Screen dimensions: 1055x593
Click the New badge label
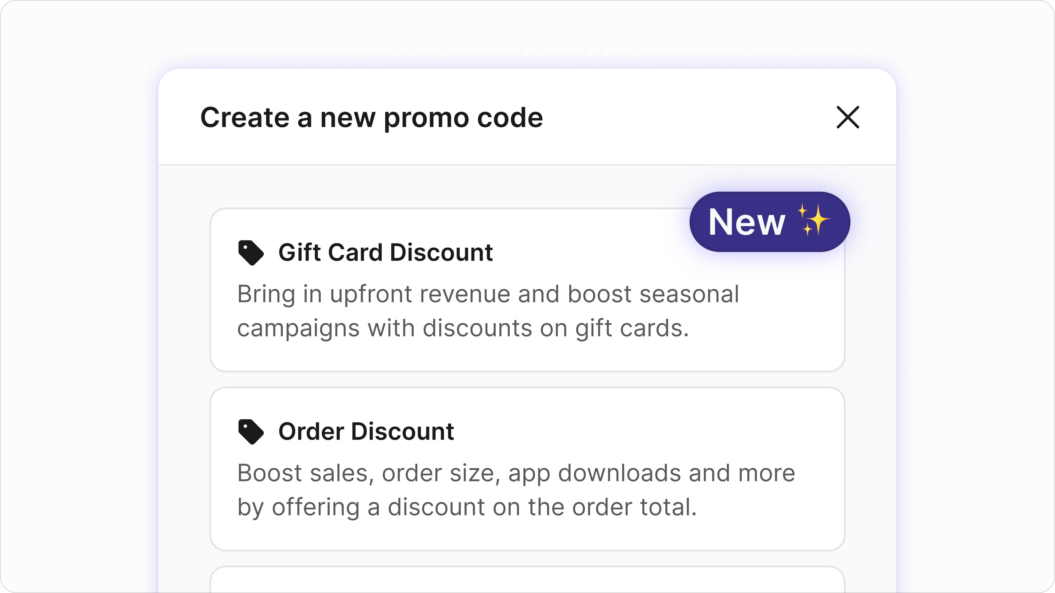pos(769,222)
